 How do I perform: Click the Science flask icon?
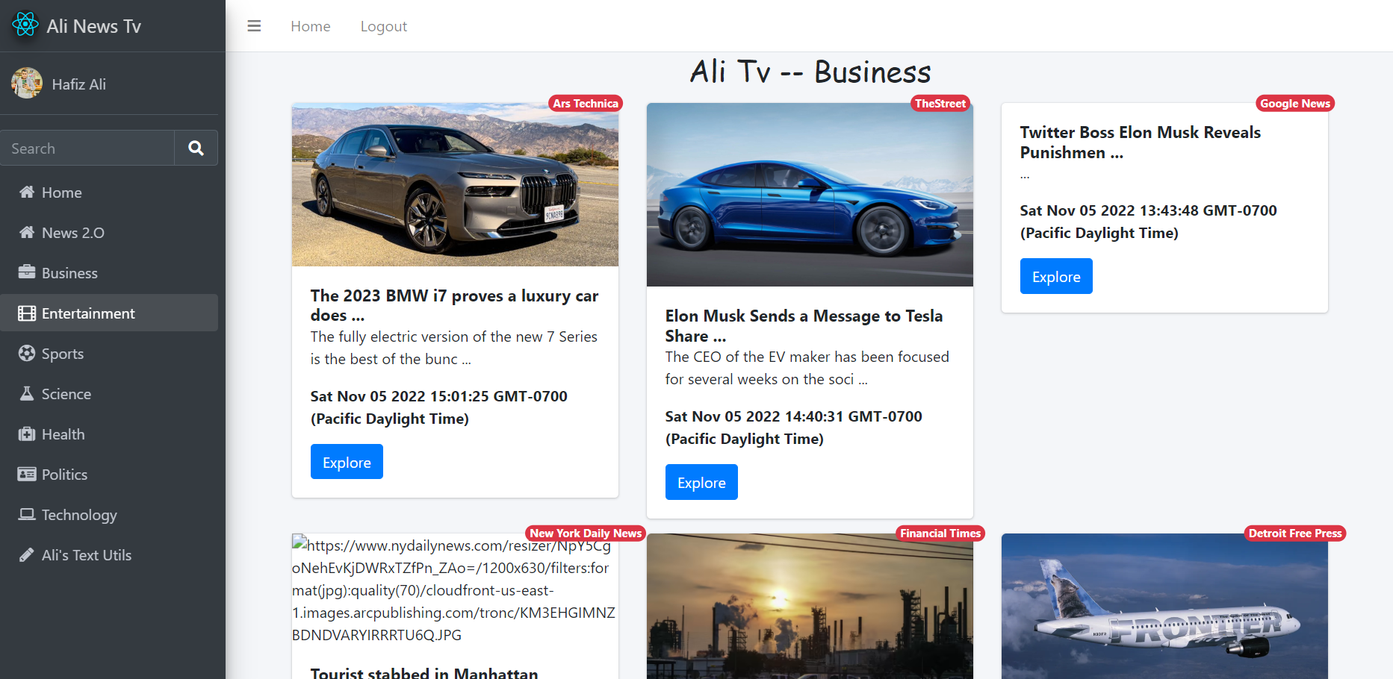27,393
